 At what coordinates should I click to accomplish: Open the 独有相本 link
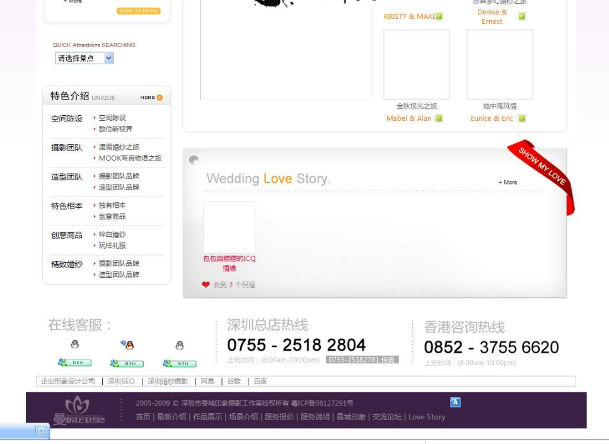click(x=112, y=205)
